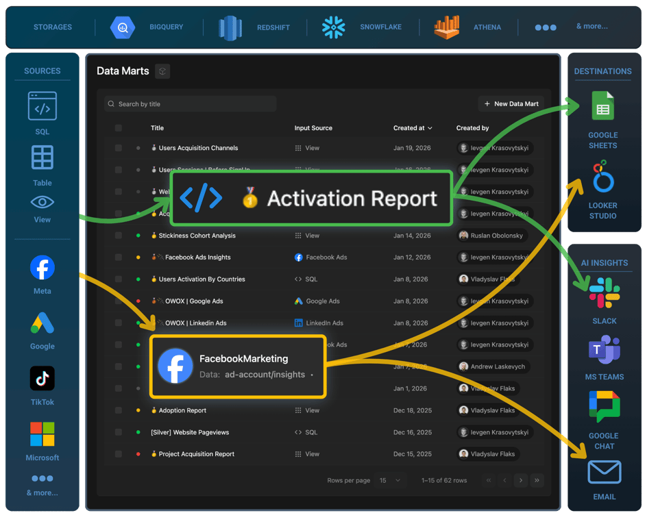Check the [Silver] Website Pageviews row checkbox
This screenshot has height=526, width=647.
point(119,432)
